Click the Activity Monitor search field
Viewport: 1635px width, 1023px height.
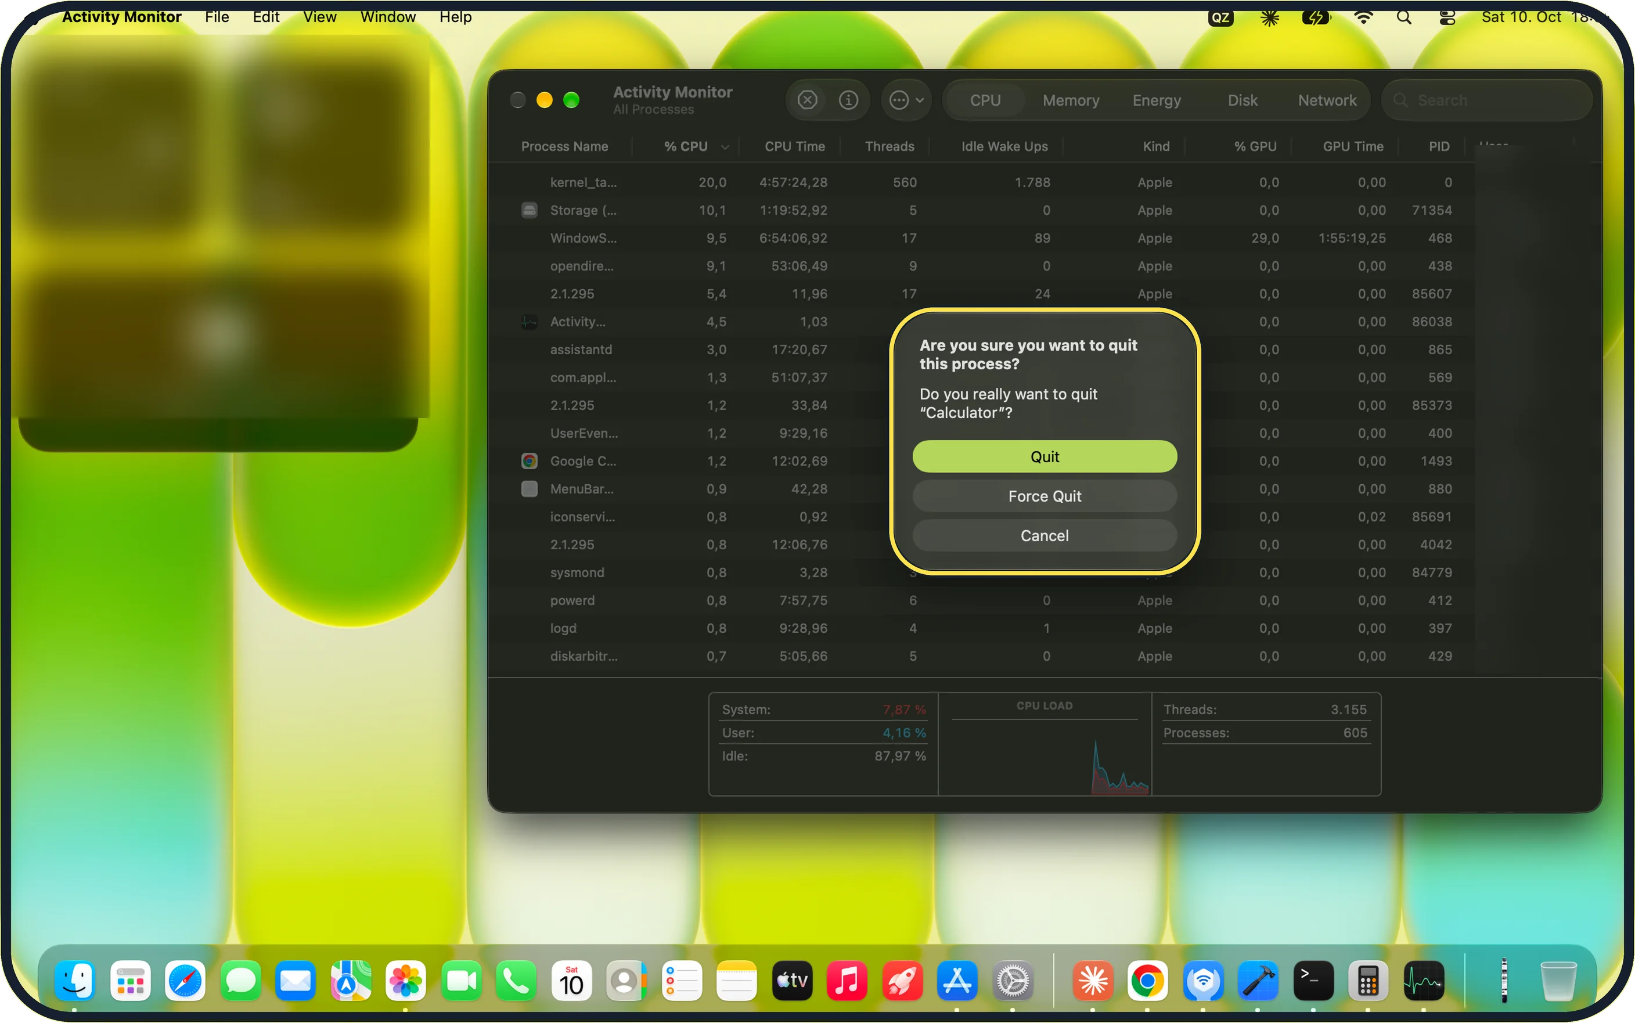1487,100
